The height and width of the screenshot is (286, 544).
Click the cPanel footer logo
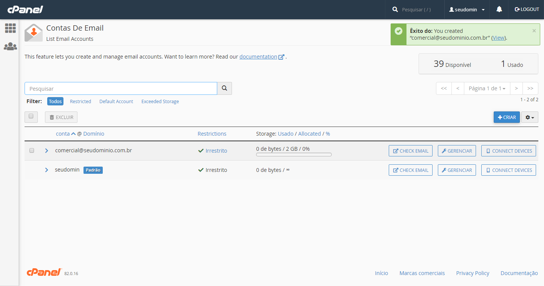[x=44, y=272]
